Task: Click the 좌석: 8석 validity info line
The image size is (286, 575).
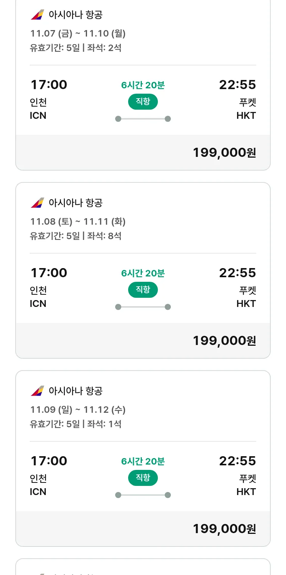Action: (x=76, y=236)
